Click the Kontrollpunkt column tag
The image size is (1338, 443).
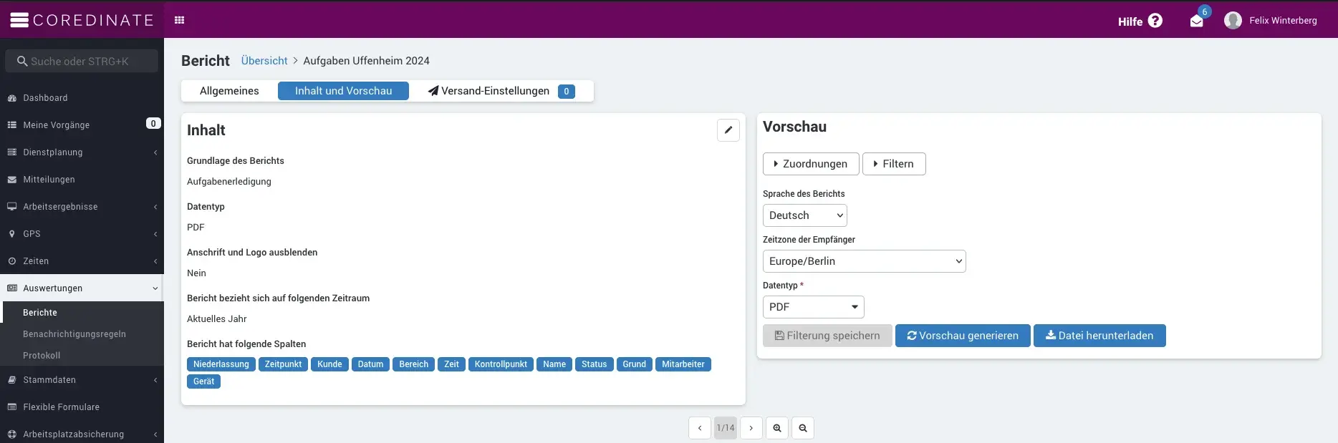(x=501, y=364)
